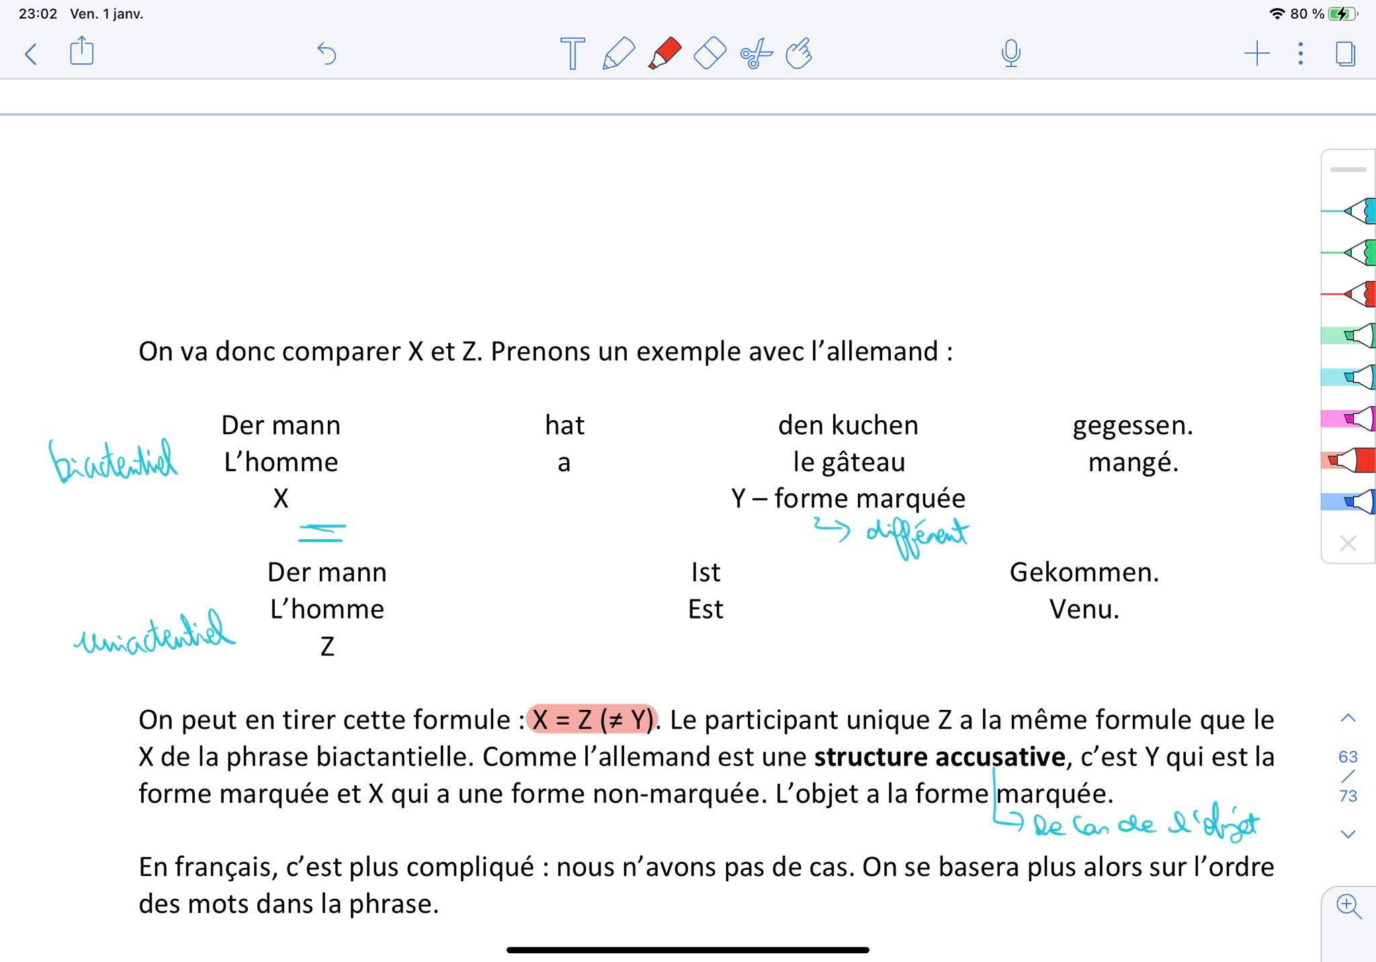Image resolution: width=1376 pixels, height=962 pixels.
Task: Close the favorite tools palette
Action: pos(1348,543)
